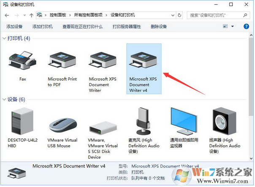The image size is (255, 187).
Task: Select the 通用非即插即用监视器 monitor icon
Action: click(x=184, y=121)
